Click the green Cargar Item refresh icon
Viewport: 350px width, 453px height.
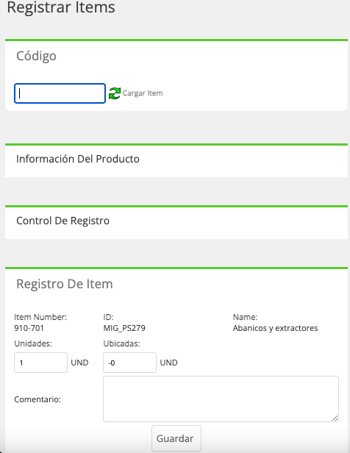(115, 93)
